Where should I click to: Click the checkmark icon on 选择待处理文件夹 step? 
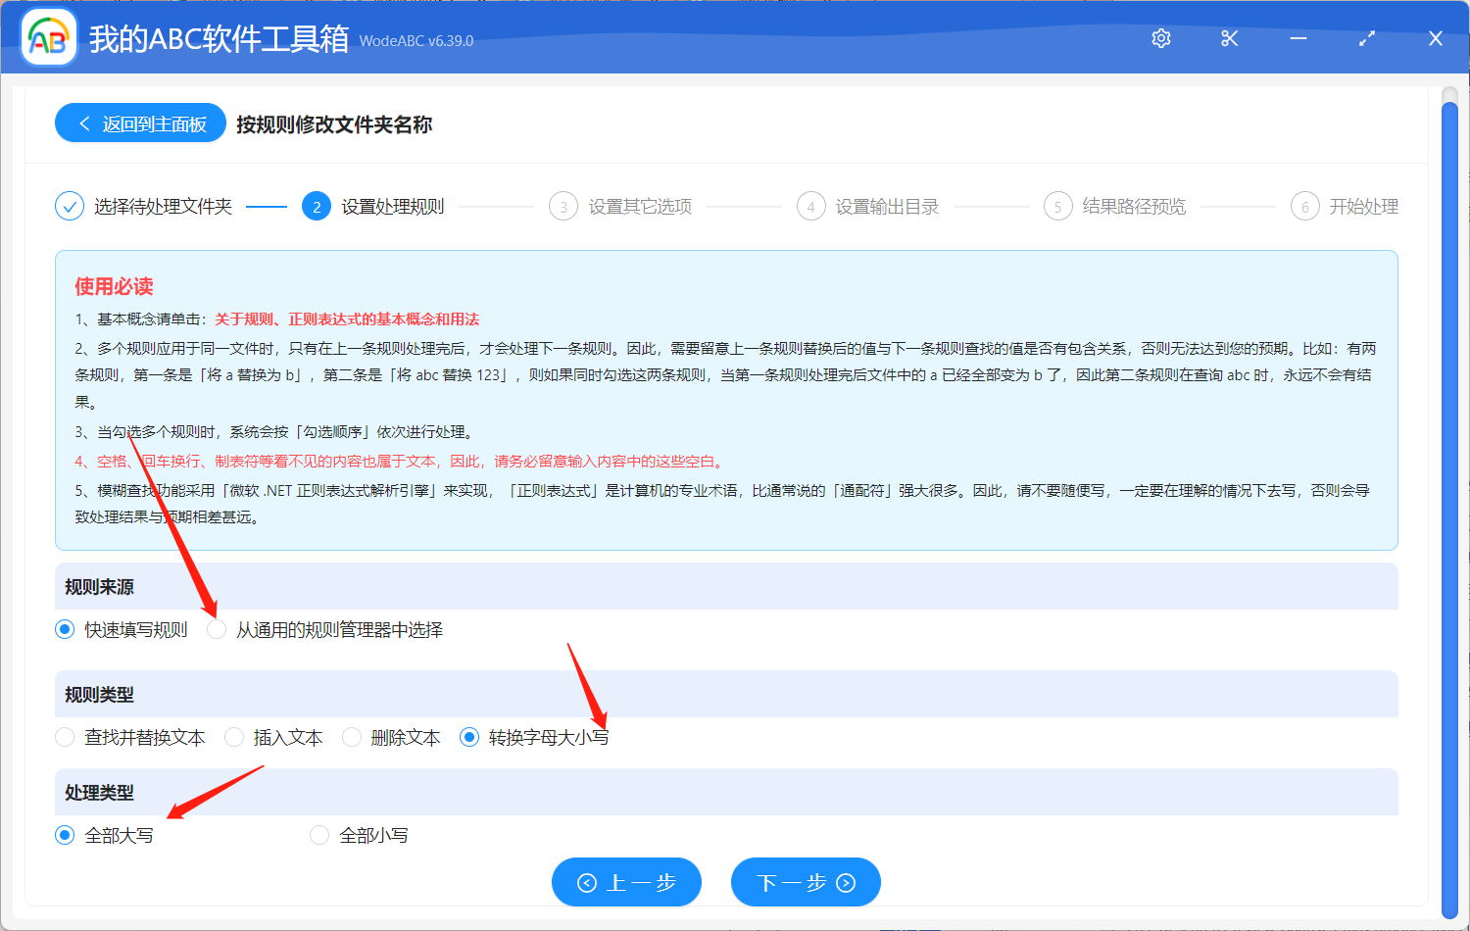click(69, 206)
